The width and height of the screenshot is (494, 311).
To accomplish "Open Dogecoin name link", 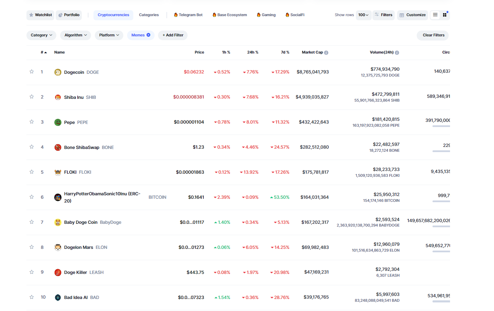I will pyautogui.click(x=74, y=72).
